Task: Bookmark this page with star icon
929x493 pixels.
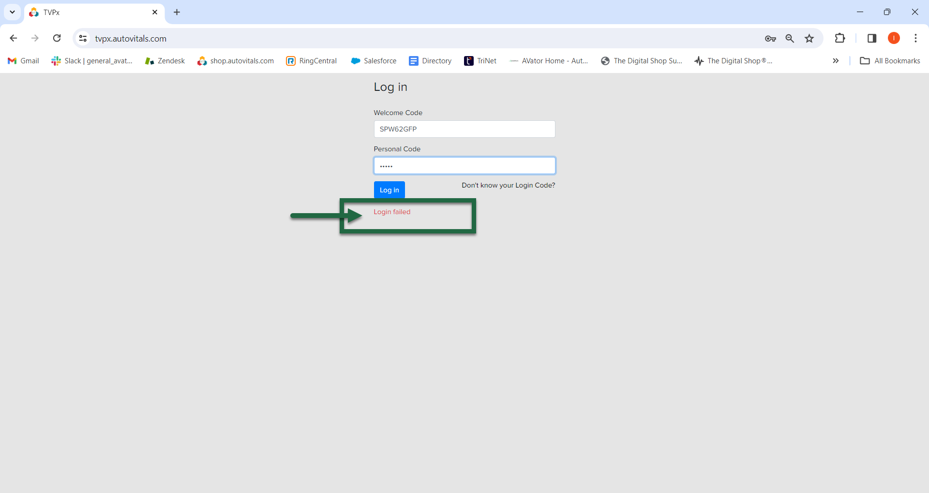Action: pos(809,38)
